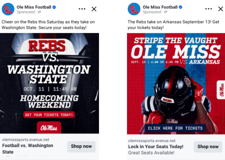
Task: Click globe privacy icon on right ad
Action: coord(165,12)
